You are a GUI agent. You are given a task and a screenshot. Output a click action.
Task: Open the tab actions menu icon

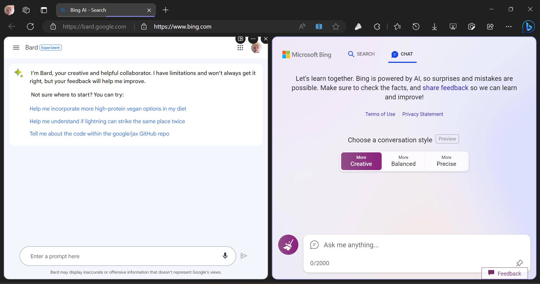point(44,10)
